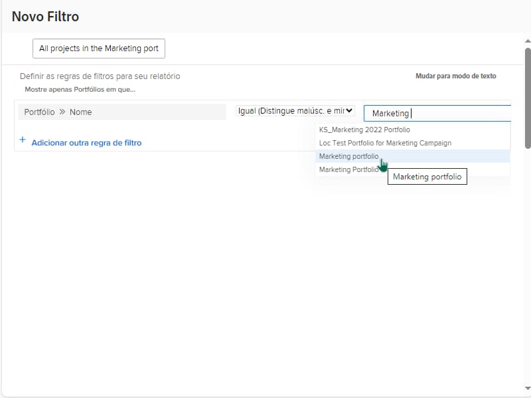Image resolution: width=531 pixels, height=398 pixels.
Task: Select "Marketing portfolio" from the suggestion list
Action: (349, 156)
